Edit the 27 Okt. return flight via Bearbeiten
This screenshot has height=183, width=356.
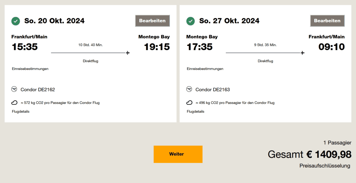327,21
